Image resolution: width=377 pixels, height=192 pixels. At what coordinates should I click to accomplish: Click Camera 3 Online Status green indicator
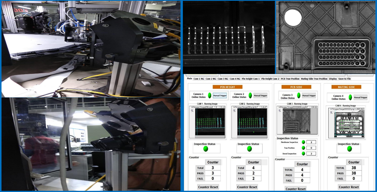point(299,96)
